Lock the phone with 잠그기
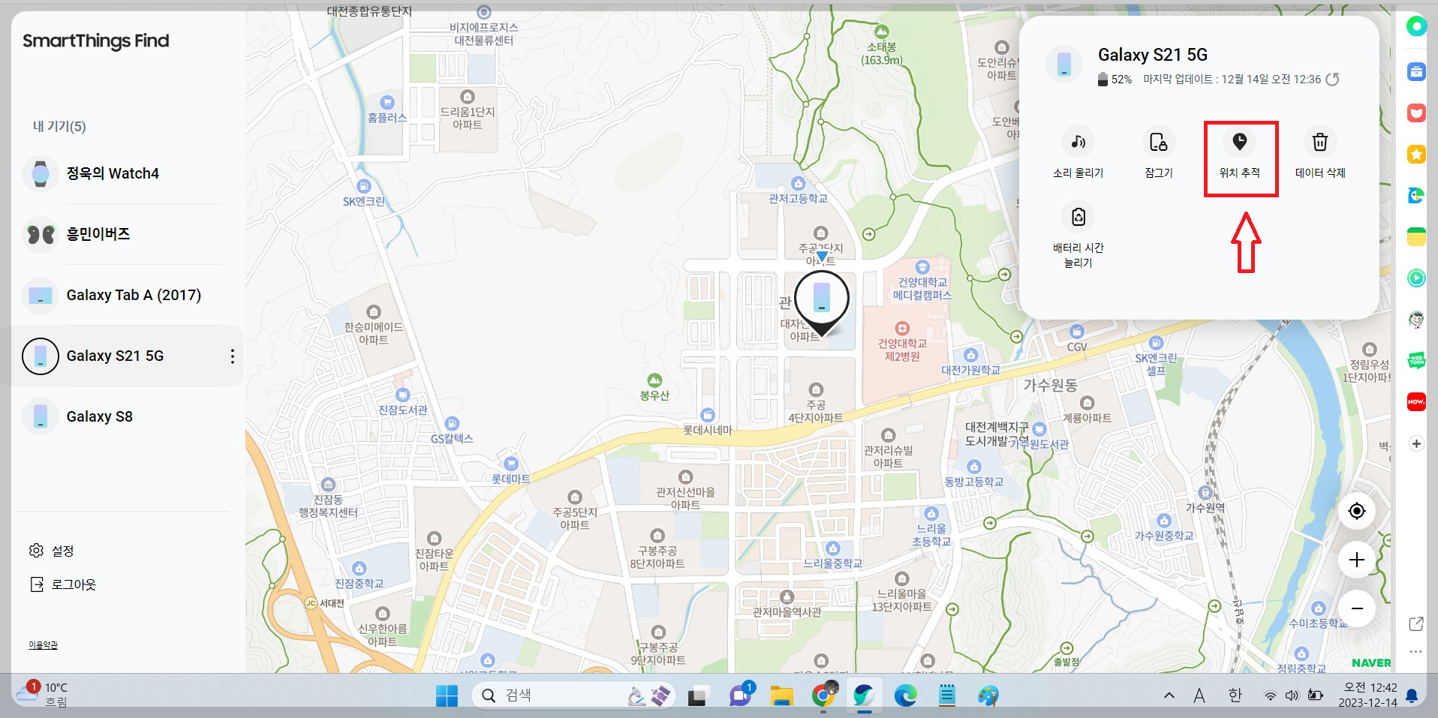1438x718 pixels. click(1158, 154)
